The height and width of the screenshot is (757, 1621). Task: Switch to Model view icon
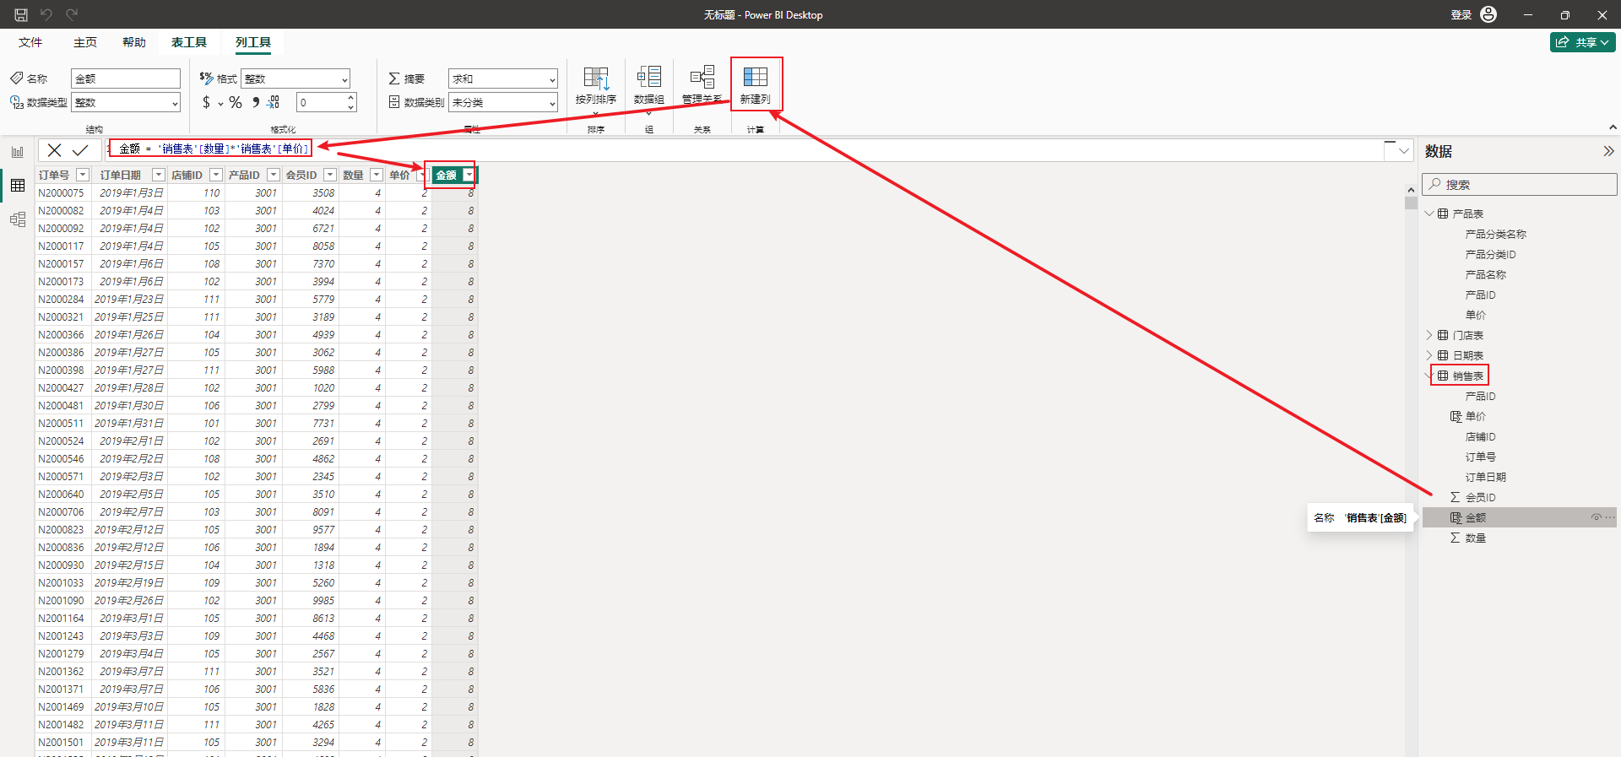coord(18,219)
